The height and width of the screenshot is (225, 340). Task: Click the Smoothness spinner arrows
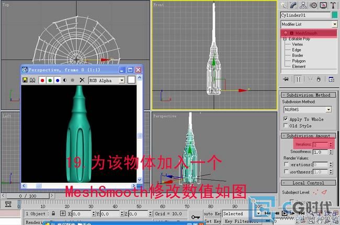pyautogui.click(x=331, y=152)
